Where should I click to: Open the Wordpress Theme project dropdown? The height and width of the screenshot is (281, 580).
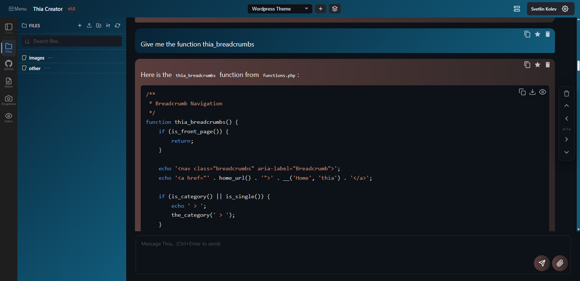(280, 9)
